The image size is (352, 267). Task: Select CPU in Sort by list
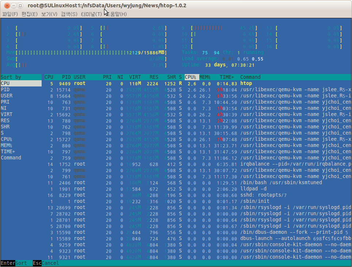21,84
